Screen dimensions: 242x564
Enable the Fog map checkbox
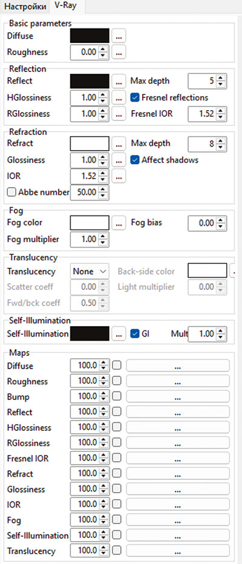pos(117,520)
